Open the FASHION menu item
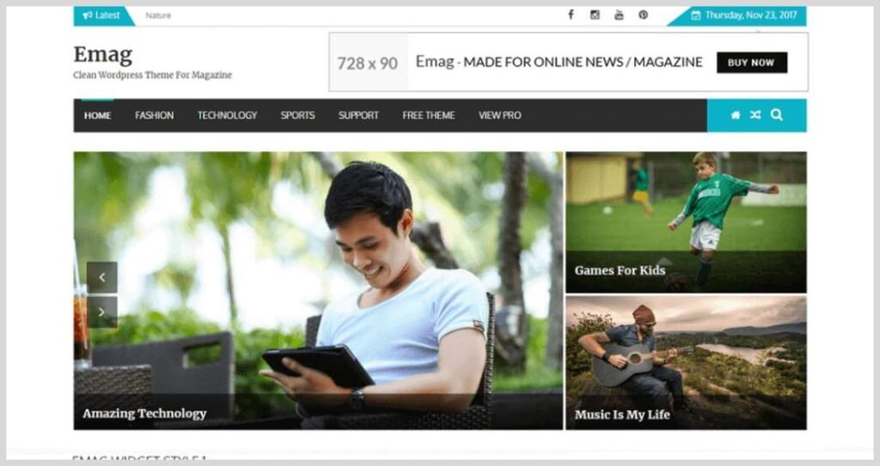This screenshot has width=880, height=466. point(155,116)
